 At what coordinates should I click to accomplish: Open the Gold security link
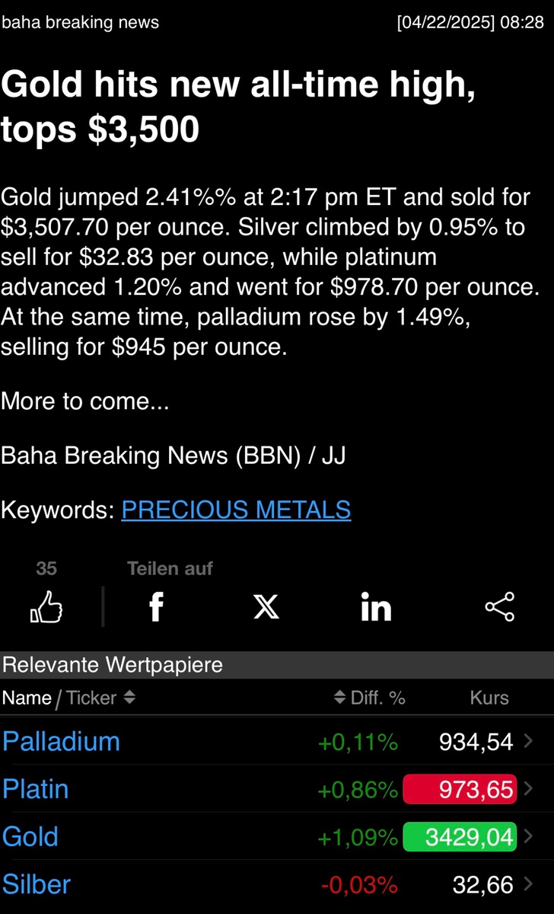[x=30, y=836]
